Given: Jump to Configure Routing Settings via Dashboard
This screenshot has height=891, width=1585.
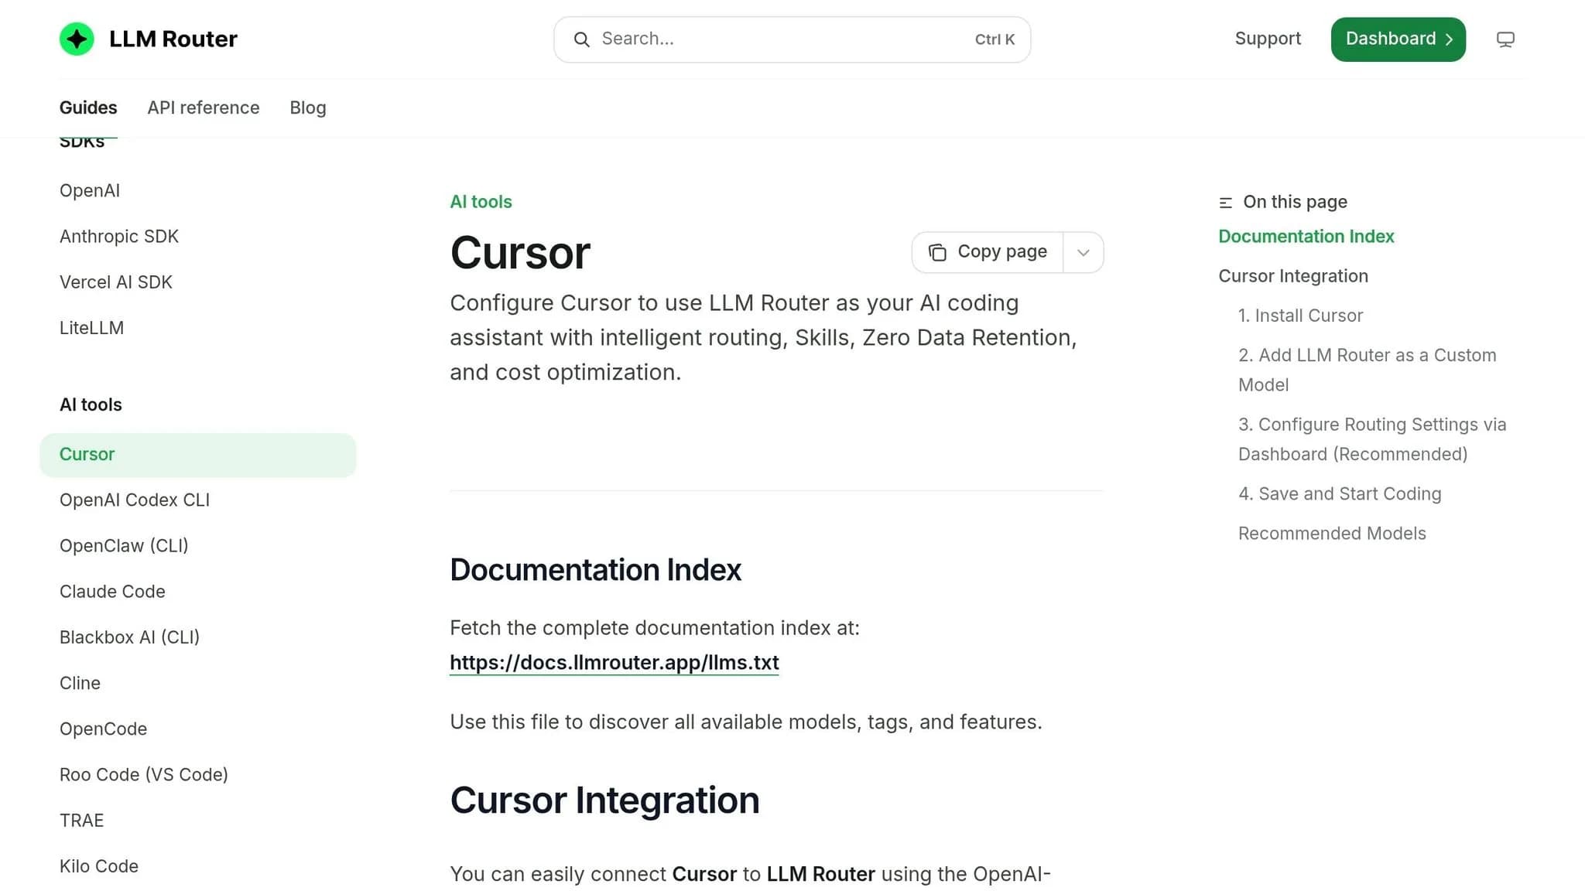Looking at the screenshot, I should (x=1372, y=439).
